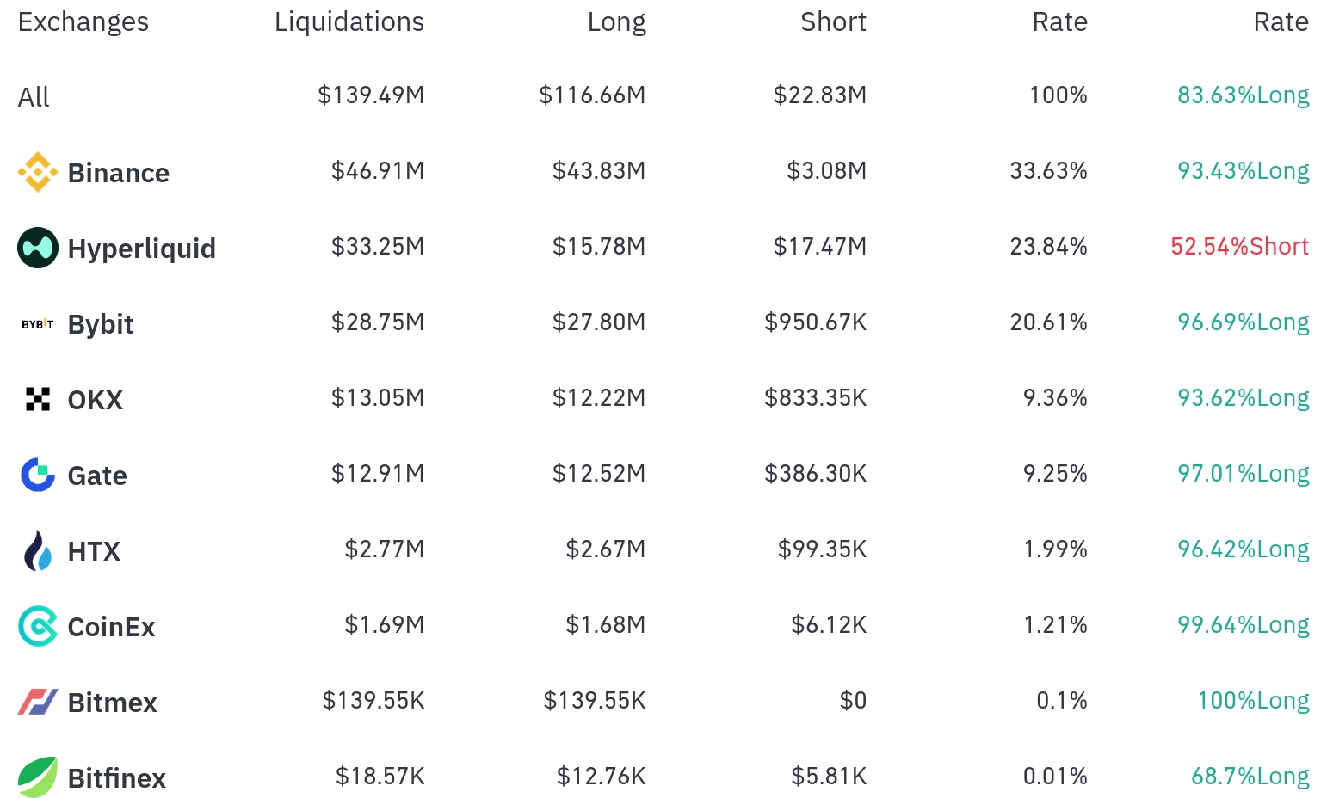Click Hyperliquid's 52.54%Short rate value
Image resolution: width=1327 pixels, height=798 pixels.
1238,247
